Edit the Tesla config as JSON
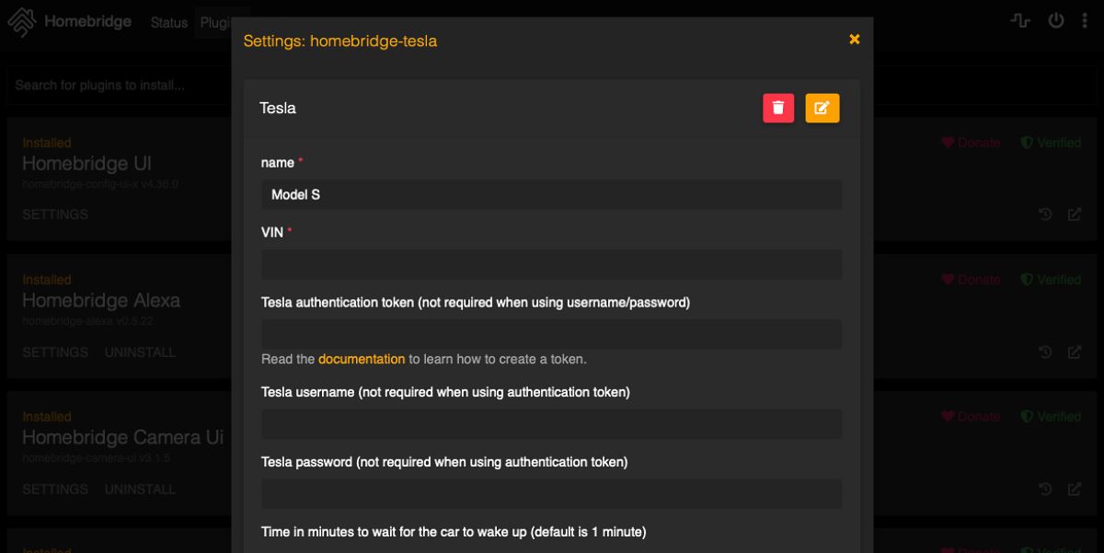The image size is (1104, 553). pyautogui.click(x=823, y=107)
